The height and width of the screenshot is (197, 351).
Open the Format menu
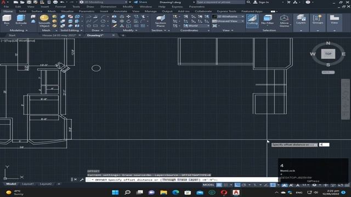[60, 7]
